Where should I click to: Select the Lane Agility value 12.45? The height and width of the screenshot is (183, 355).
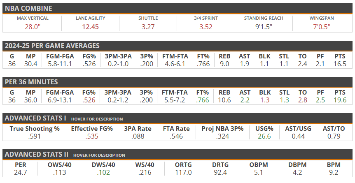click(91, 27)
